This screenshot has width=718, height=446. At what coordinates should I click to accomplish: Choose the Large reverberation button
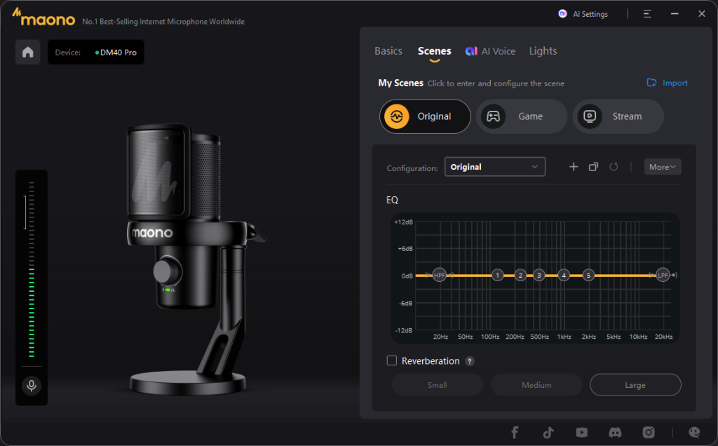point(635,385)
